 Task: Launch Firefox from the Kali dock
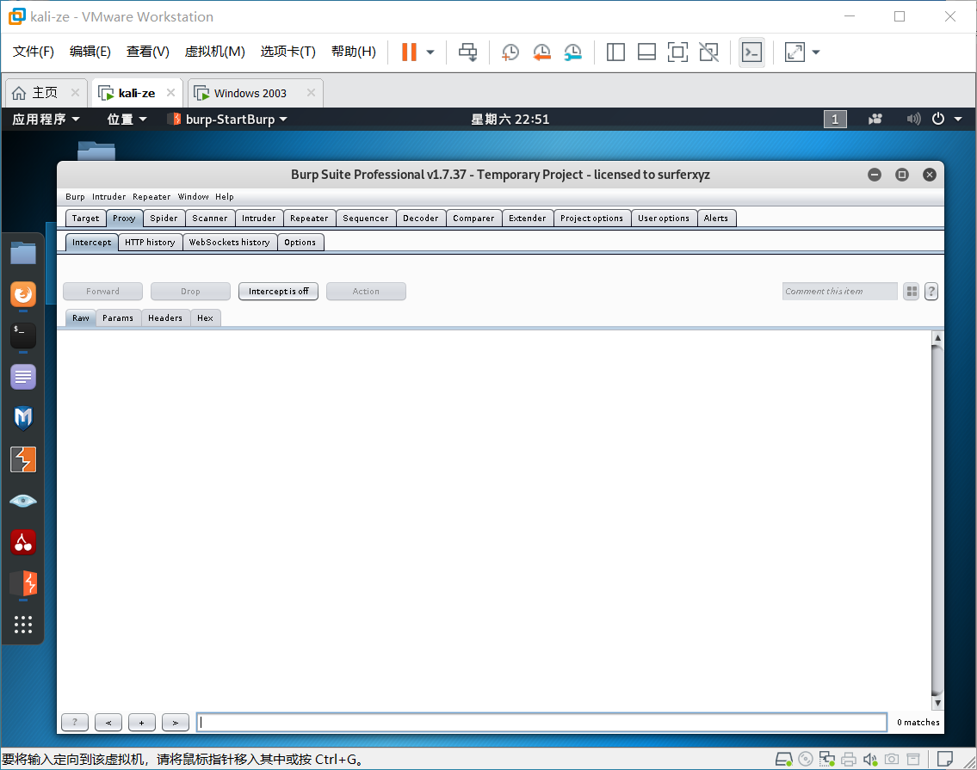(22, 294)
